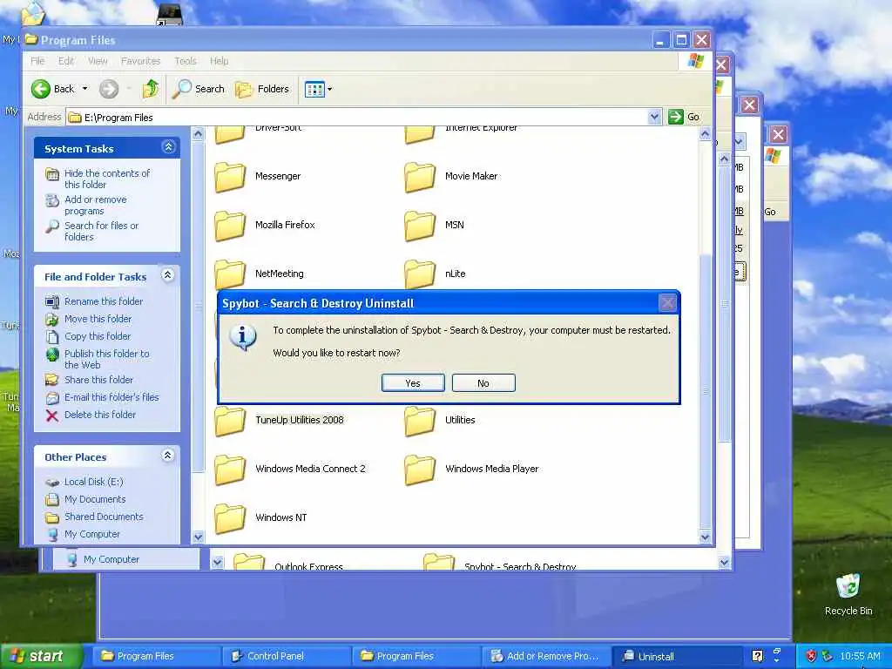The image size is (892, 669).
Task: Collapse the Other Places panel
Action: coord(167,456)
